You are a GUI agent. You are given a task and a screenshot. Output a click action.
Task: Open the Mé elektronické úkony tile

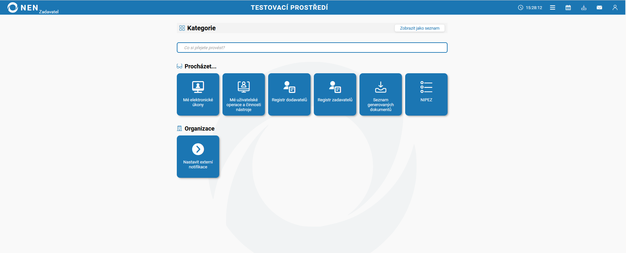(x=198, y=94)
